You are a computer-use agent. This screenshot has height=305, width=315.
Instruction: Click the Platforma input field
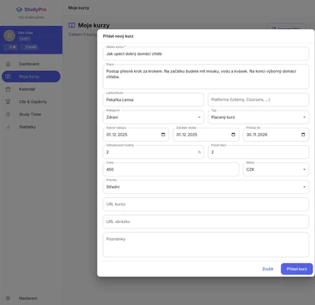(258, 99)
